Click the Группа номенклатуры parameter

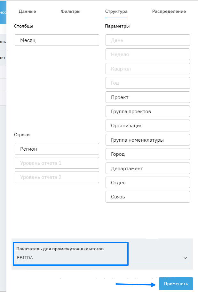click(148, 140)
